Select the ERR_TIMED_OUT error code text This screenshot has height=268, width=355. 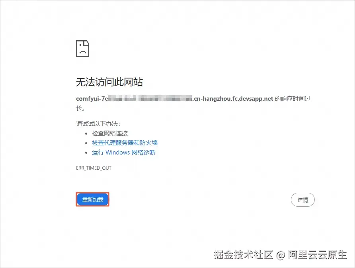coord(94,168)
